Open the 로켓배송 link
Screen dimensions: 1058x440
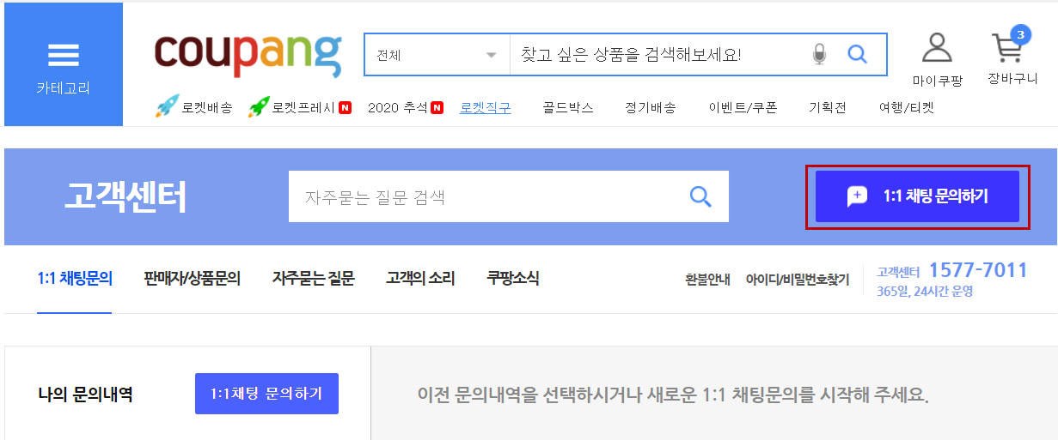[207, 108]
